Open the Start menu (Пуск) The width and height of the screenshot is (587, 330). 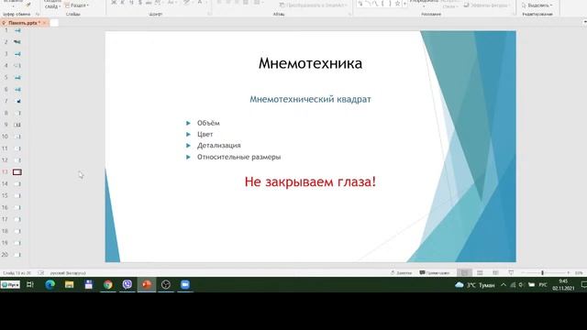[x=10, y=285]
